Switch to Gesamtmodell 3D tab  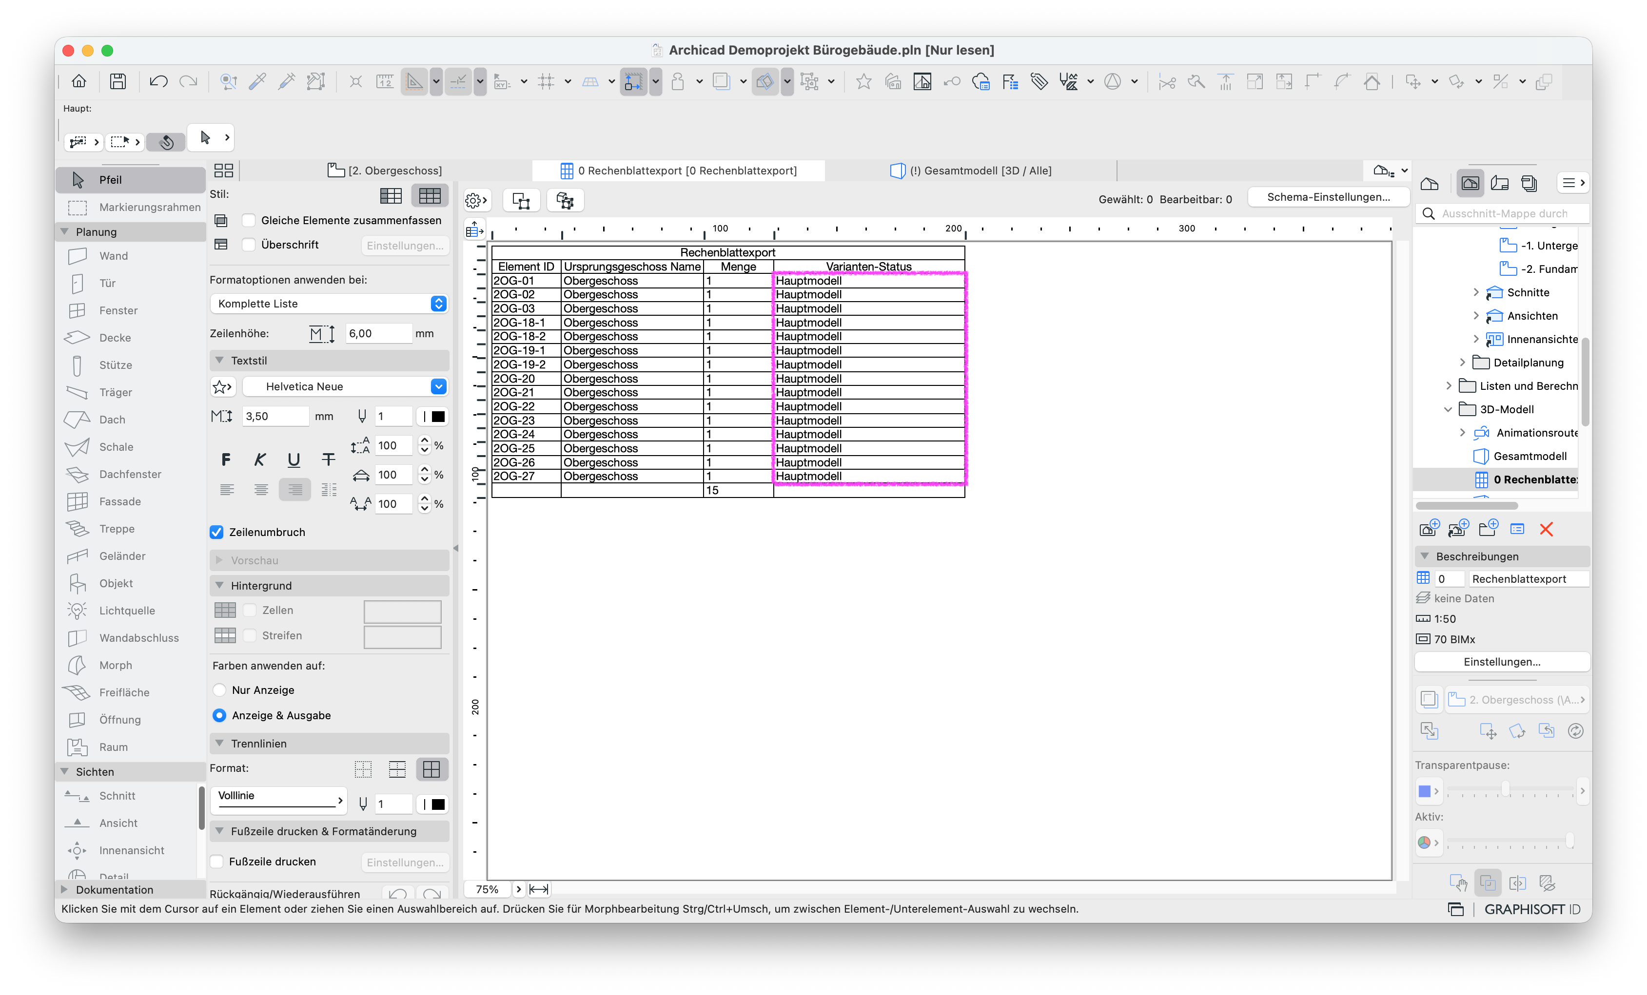(x=971, y=171)
